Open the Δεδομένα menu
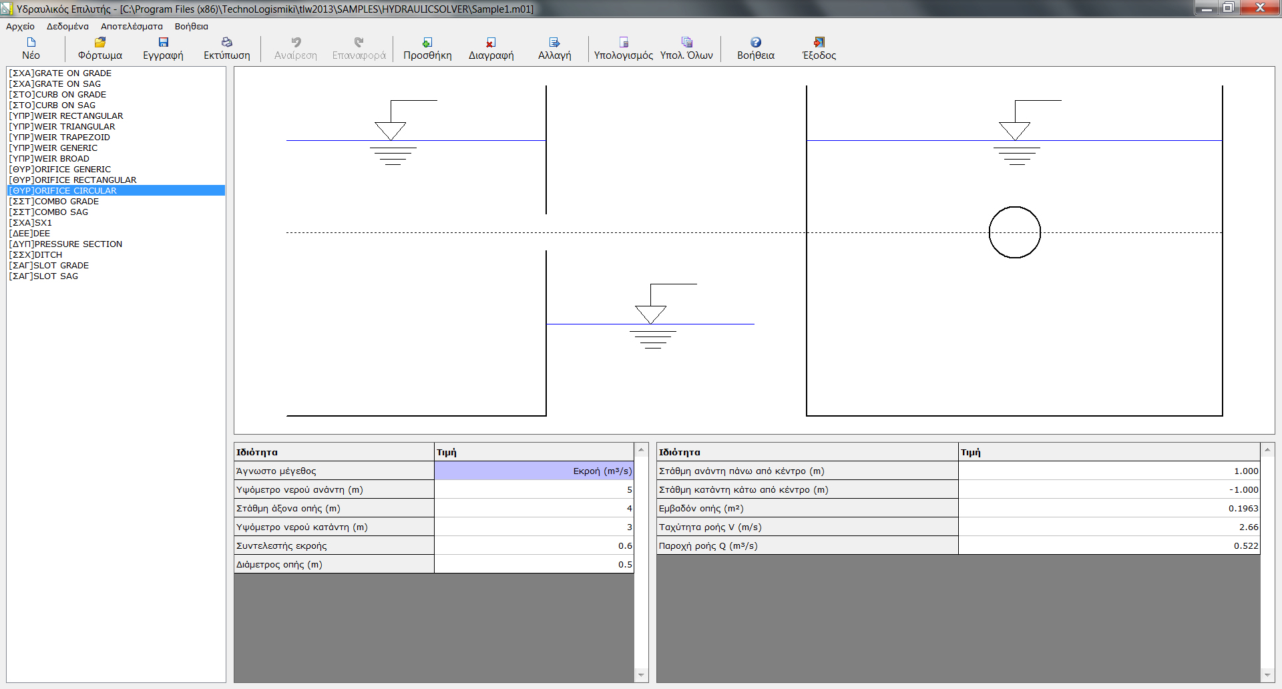 click(67, 27)
